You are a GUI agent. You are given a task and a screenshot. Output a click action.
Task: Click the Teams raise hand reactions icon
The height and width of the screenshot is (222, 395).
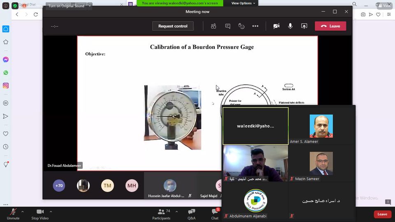(242, 26)
